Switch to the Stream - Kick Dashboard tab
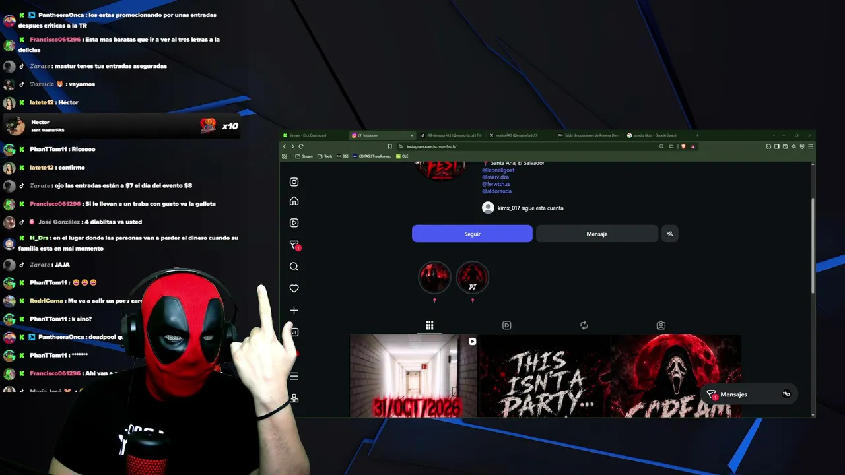Image resolution: width=845 pixels, height=475 pixels. click(314, 135)
